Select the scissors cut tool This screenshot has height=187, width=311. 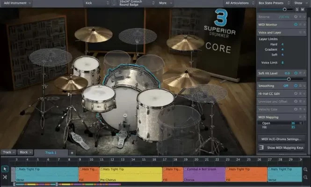click(5, 177)
